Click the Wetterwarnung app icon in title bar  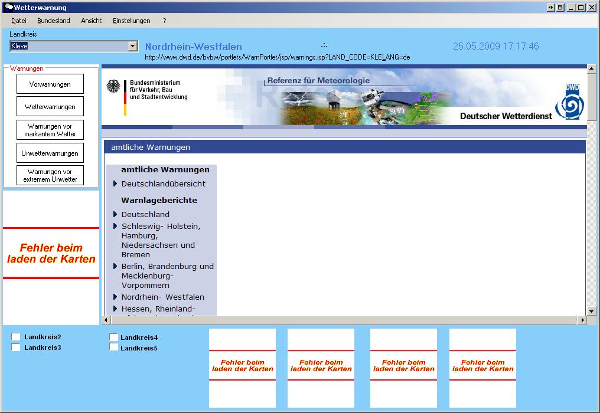tap(8, 8)
